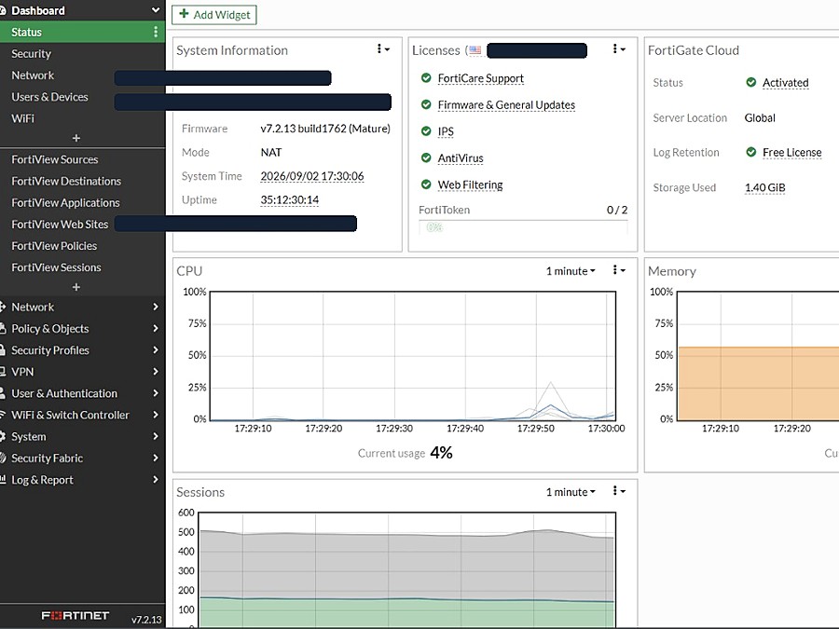Click the Web Filtering green check icon

[426, 185]
